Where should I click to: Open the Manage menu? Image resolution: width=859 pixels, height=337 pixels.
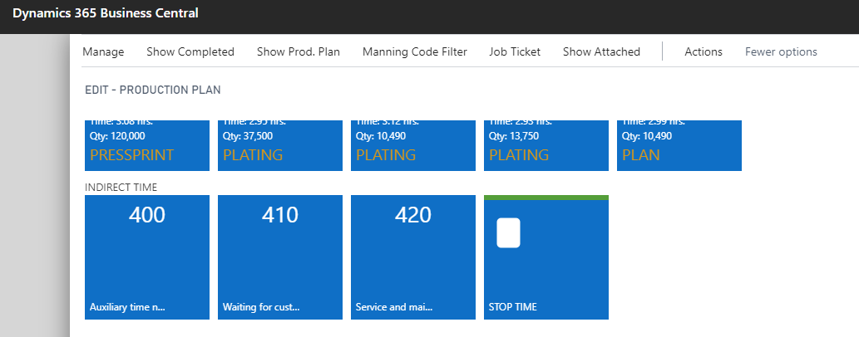[103, 52]
